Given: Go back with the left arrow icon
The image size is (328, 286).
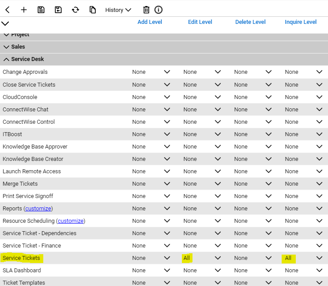Looking at the screenshot, I should coord(8,10).
